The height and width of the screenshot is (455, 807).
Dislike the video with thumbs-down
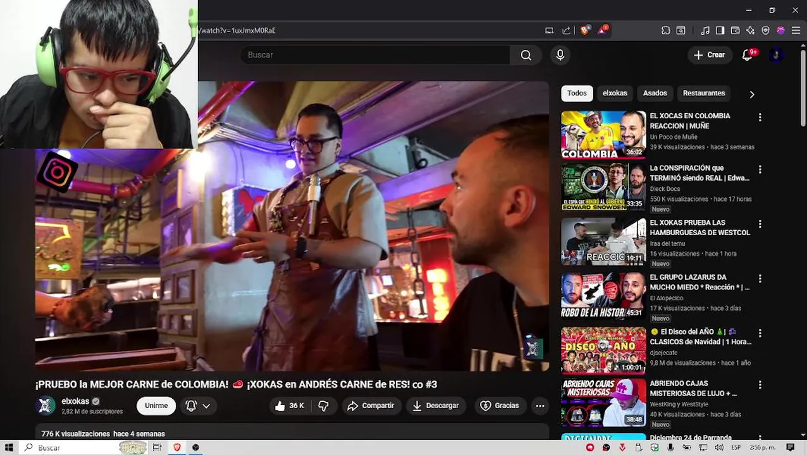[323, 406]
